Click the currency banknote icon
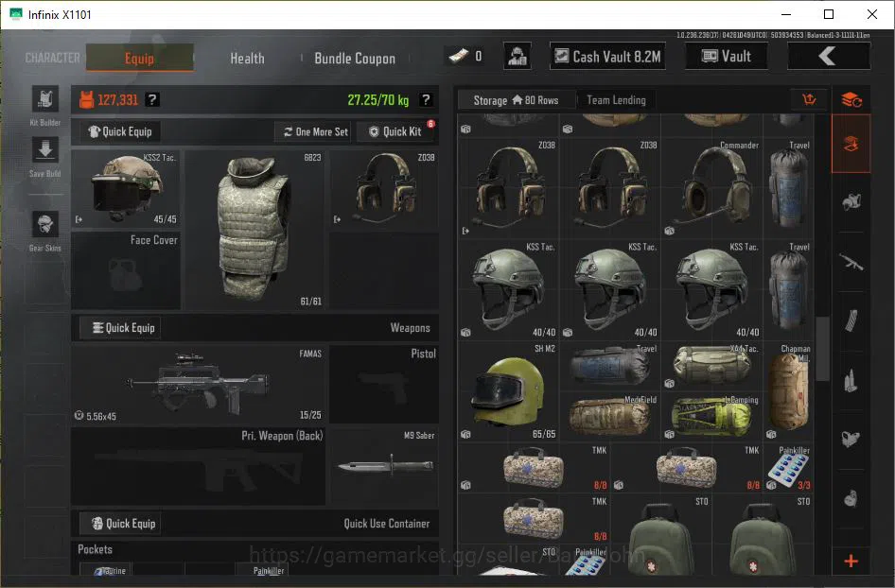 (x=458, y=56)
